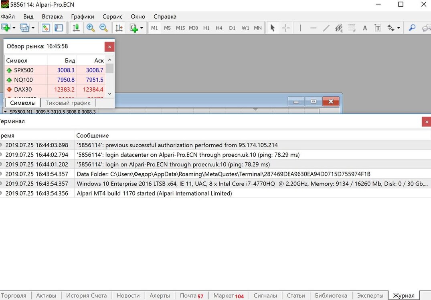Switch to the Символы tab
The height and width of the screenshot is (300, 431).
[x=23, y=103]
